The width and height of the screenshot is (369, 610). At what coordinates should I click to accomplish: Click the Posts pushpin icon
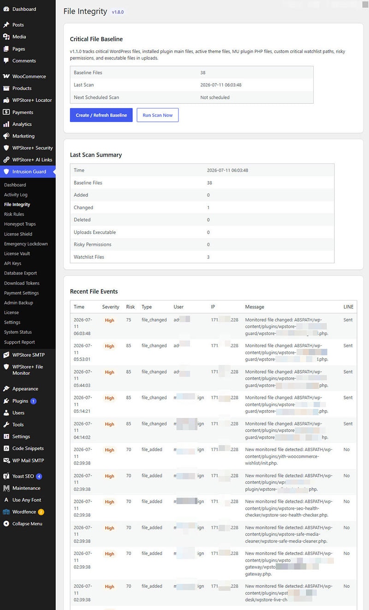(x=6, y=25)
